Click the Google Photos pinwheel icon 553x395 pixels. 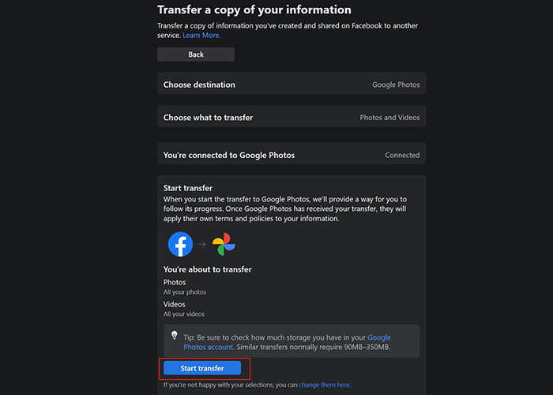224,244
